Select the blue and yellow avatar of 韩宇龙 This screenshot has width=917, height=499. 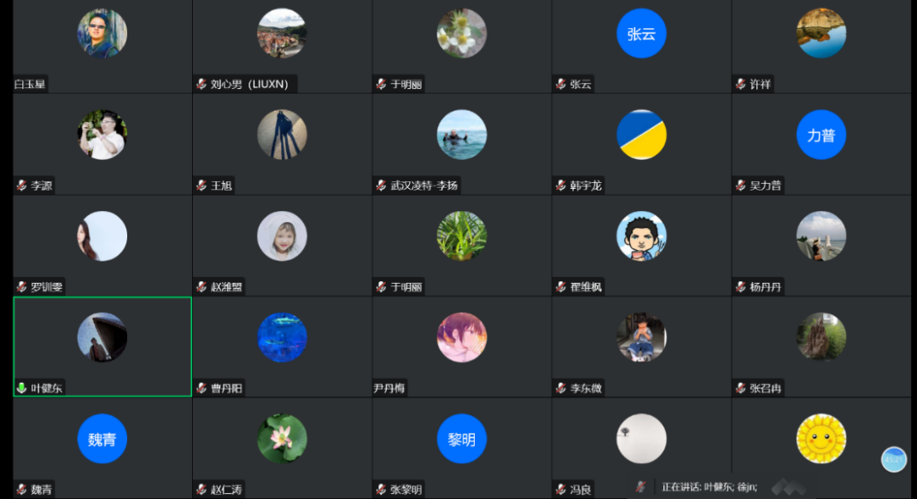pyautogui.click(x=641, y=134)
